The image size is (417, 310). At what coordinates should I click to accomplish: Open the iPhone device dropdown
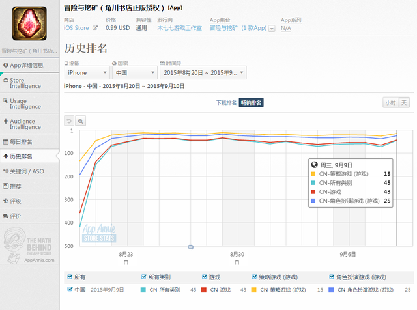[x=85, y=72]
